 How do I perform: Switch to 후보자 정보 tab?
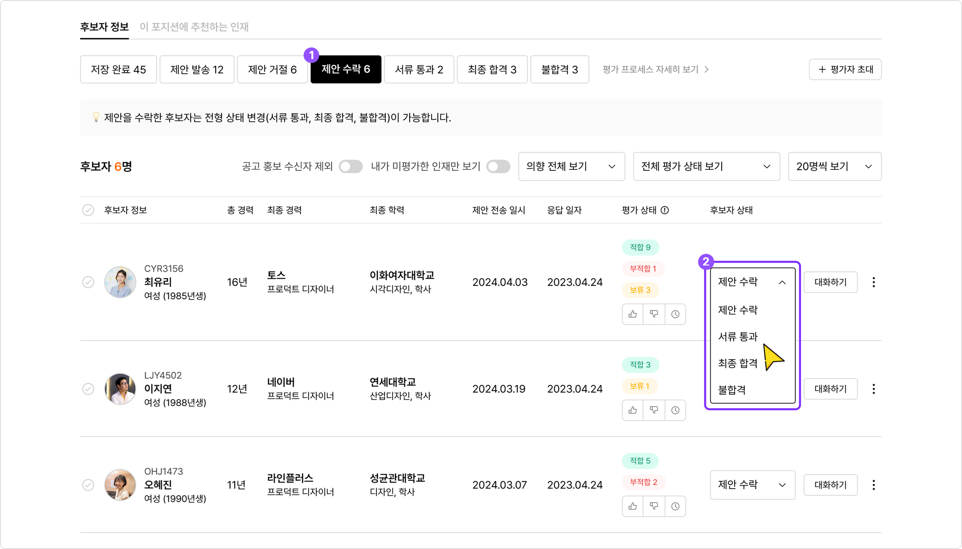[x=104, y=27]
